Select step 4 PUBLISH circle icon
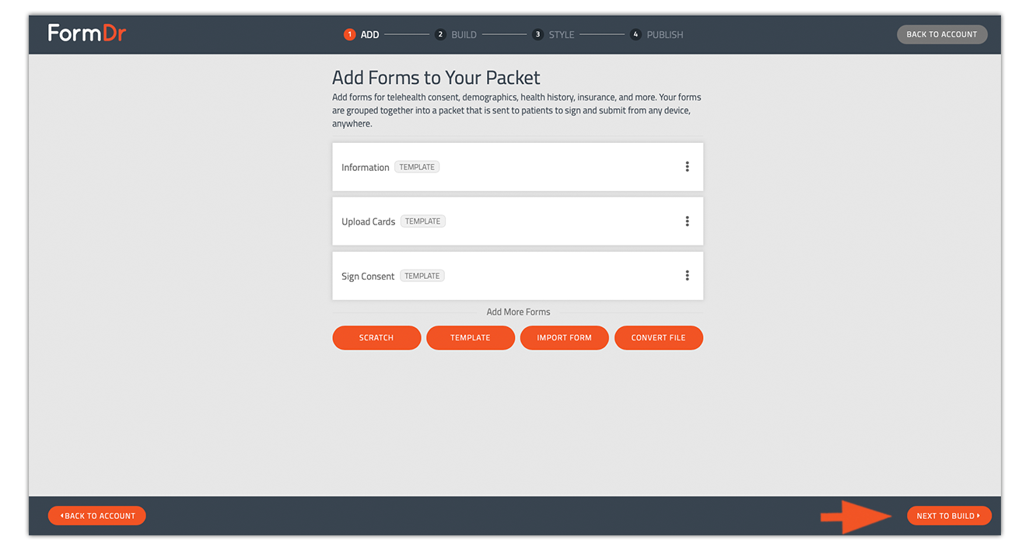 click(635, 34)
